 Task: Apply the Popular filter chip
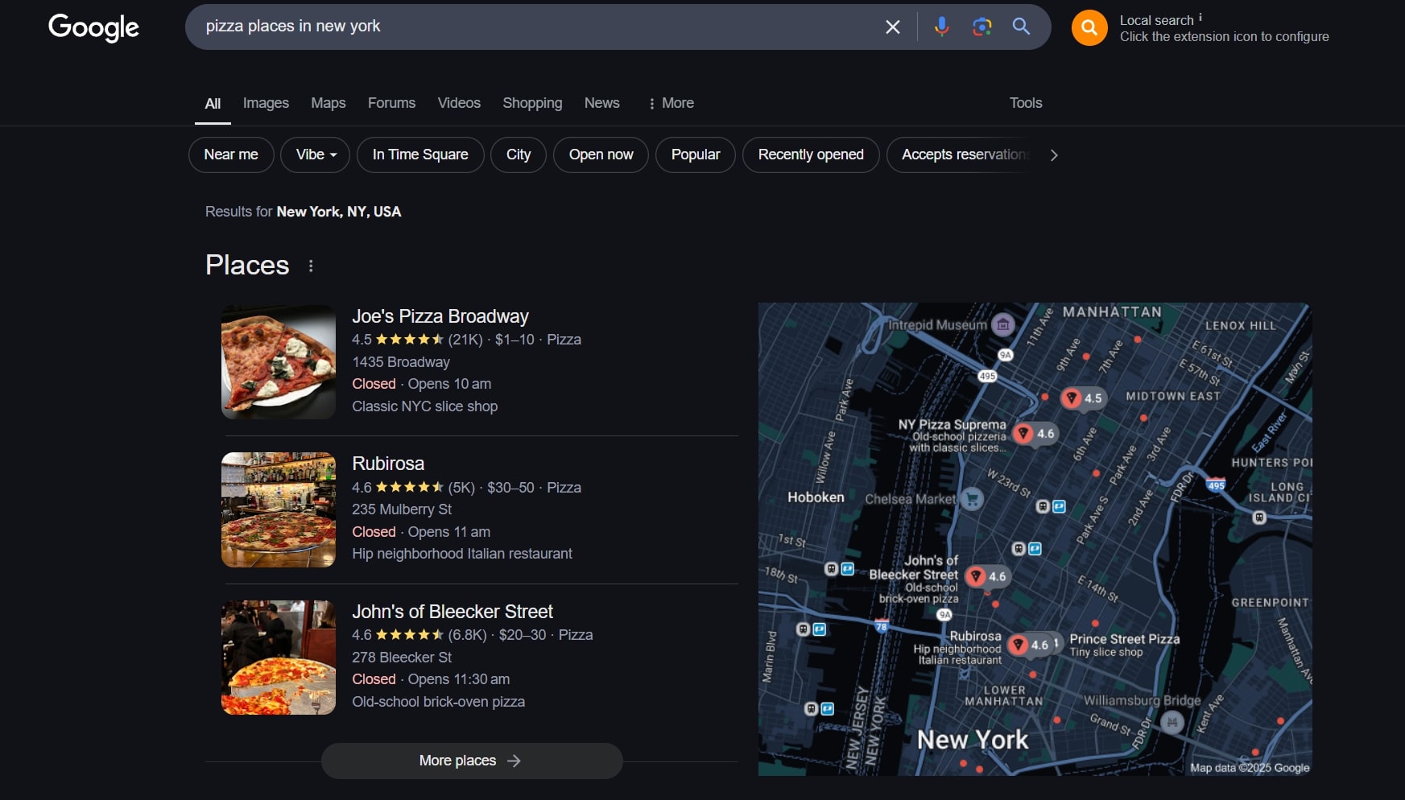pos(696,155)
